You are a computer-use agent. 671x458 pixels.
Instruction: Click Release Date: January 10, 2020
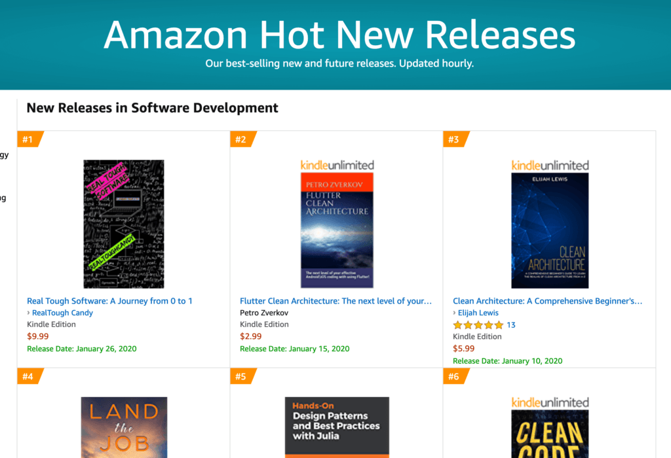508,361
